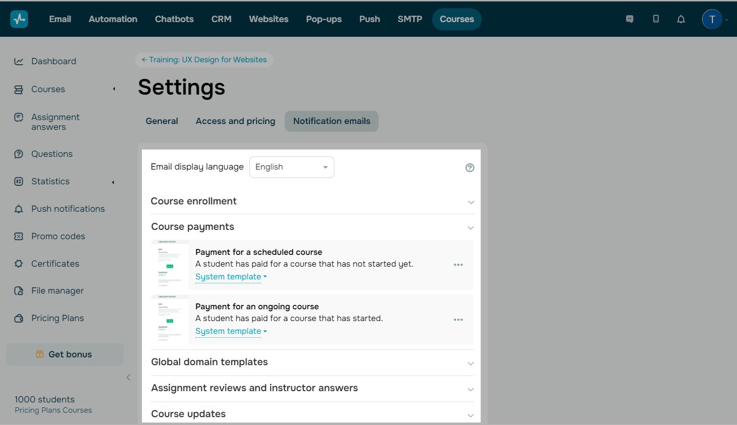The width and height of the screenshot is (737, 425).
Task: Collapse the left sidebar arrow
Action: (x=129, y=377)
